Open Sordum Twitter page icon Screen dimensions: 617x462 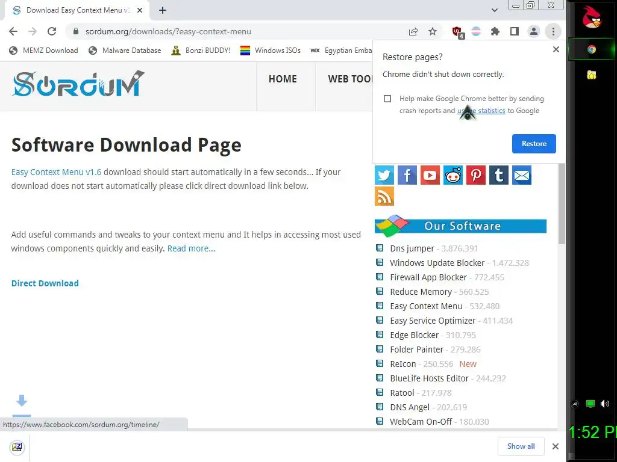[384, 175]
